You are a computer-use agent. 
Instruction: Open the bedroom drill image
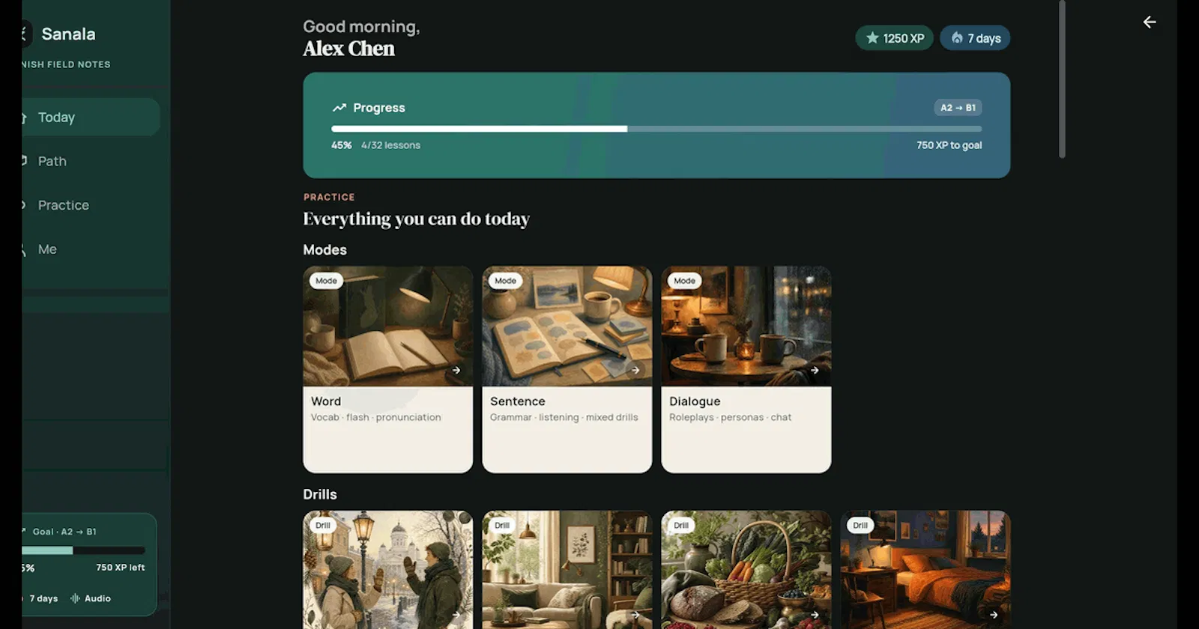pyautogui.click(x=925, y=570)
